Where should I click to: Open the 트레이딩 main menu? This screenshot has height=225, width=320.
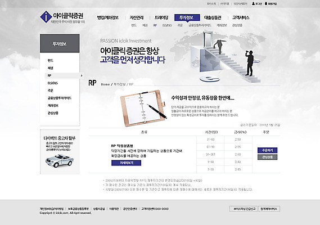[x=161, y=17]
